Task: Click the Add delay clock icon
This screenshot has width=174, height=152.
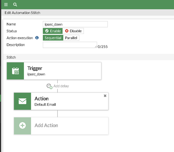Action: click(49, 86)
